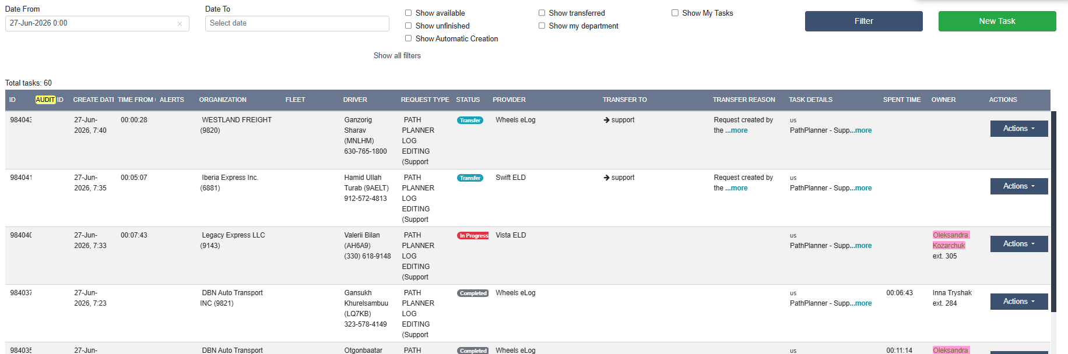The width and height of the screenshot is (1068, 354).
Task: Click Completed badge in Gansukh Khurelsambuu row
Action: (x=473, y=293)
